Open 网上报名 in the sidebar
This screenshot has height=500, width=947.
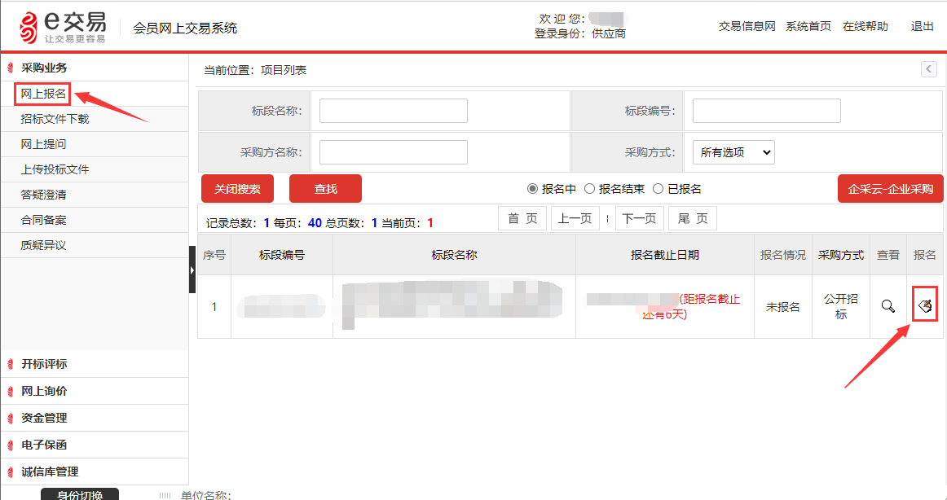click(x=43, y=94)
